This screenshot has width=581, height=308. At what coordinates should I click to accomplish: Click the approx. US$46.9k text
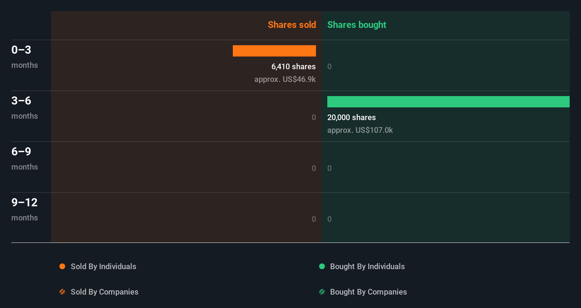click(x=285, y=79)
